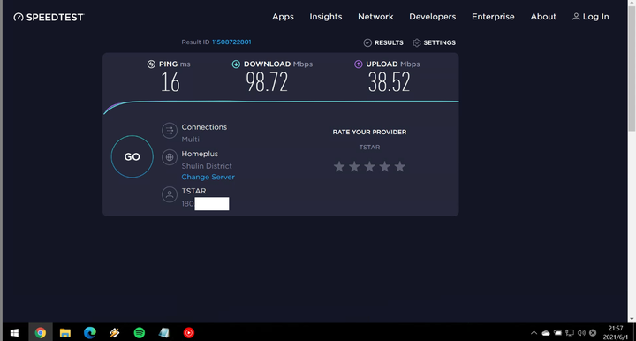Switch to Chrome in the taskbar
Image resolution: width=636 pixels, height=341 pixels.
[x=40, y=332]
